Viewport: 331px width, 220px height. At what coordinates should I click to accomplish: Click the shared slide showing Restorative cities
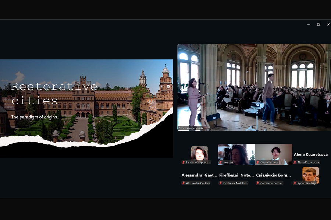(86, 109)
